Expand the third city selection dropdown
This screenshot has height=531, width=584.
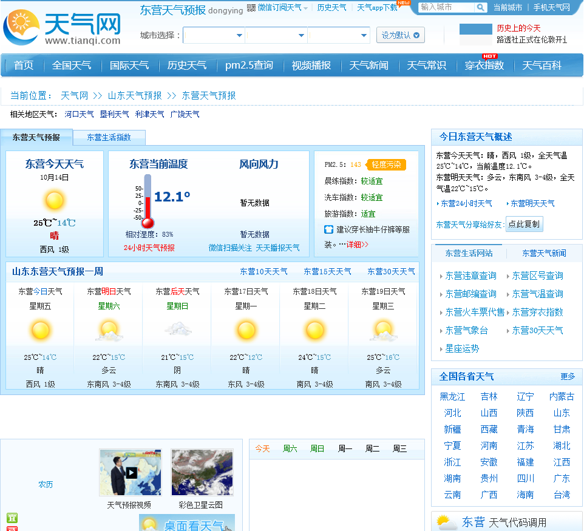[339, 36]
